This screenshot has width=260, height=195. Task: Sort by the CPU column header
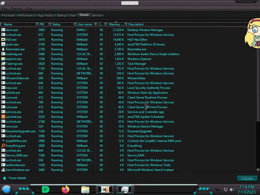coord(101,24)
